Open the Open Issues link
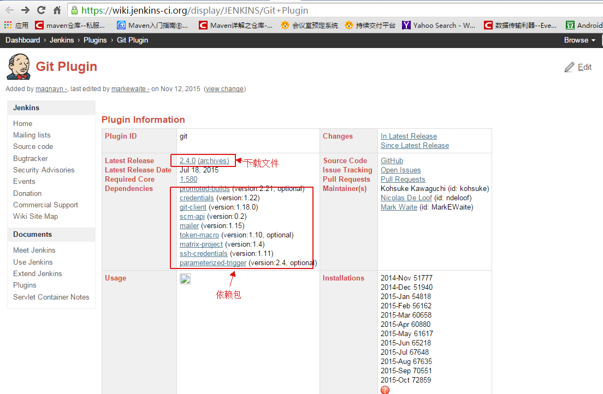Viewport: 603px width, 394px height. pyautogui.click(x=401, y=170)
